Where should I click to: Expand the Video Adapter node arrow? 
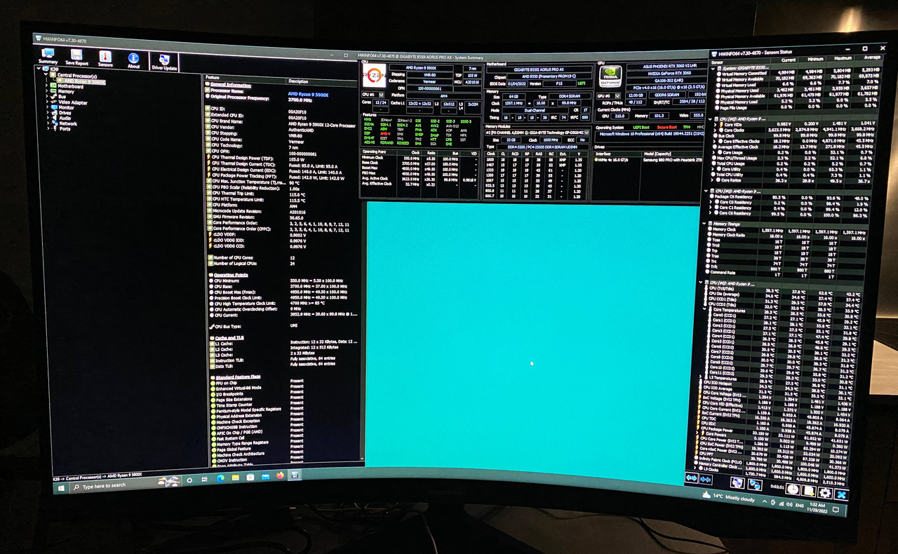tap(46, 102)
